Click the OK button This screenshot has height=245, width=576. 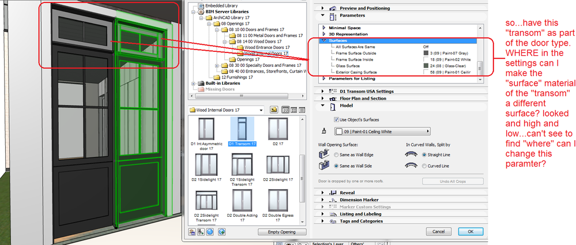click(x=471, y=232)
